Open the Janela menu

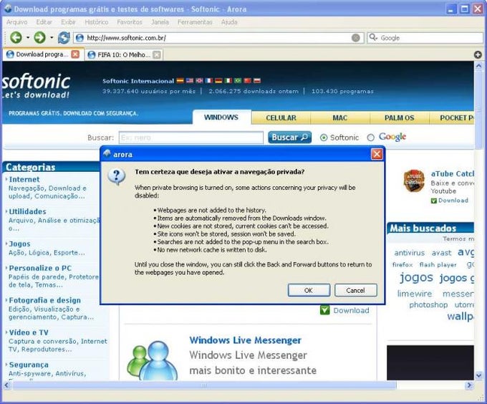click(160, 22)
